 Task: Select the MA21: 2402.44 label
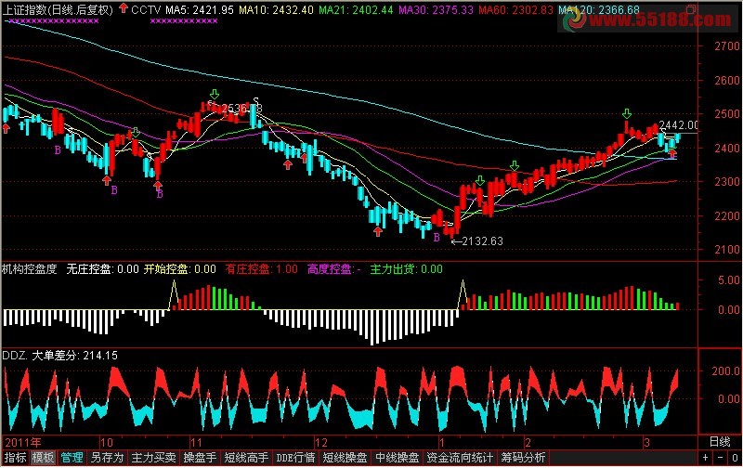click(x=356, y=10)
